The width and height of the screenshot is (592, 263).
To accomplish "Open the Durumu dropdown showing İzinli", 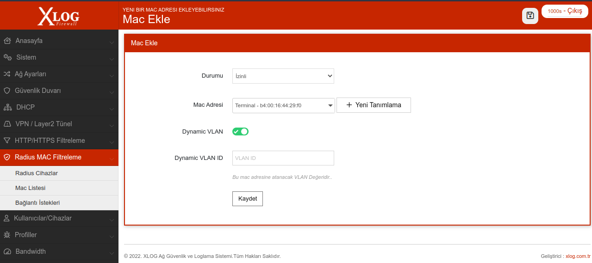I will pyautogui.click(x=283, y=76).
